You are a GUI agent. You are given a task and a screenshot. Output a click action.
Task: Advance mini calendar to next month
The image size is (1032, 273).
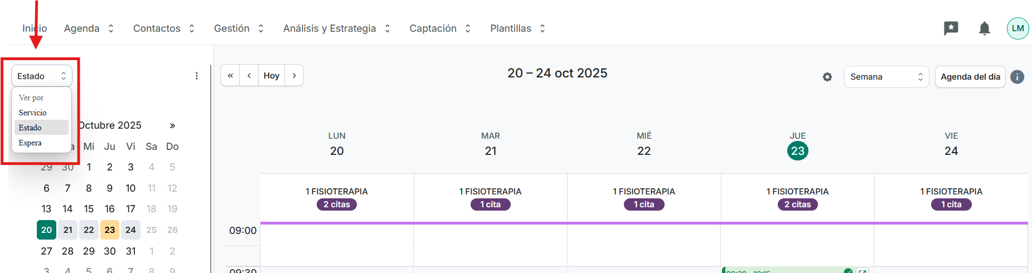coord(172,125)
